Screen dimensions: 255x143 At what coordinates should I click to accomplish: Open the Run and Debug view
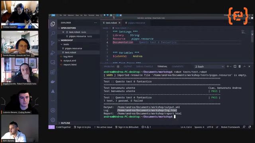click(53, 53)
